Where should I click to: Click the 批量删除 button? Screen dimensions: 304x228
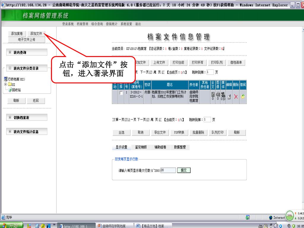[198, 132]
